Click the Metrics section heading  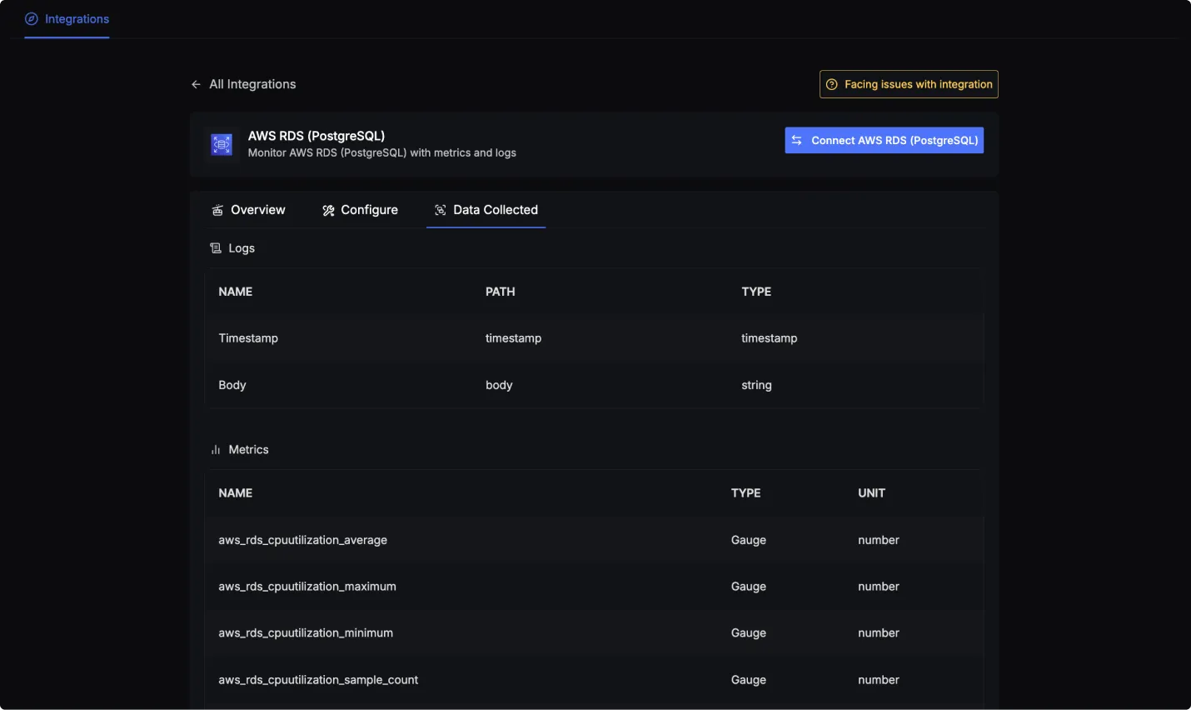click(248, 450)
